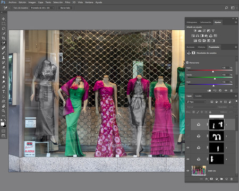Switch to the Información tab

pyautogui.click(x=206, y=22)
